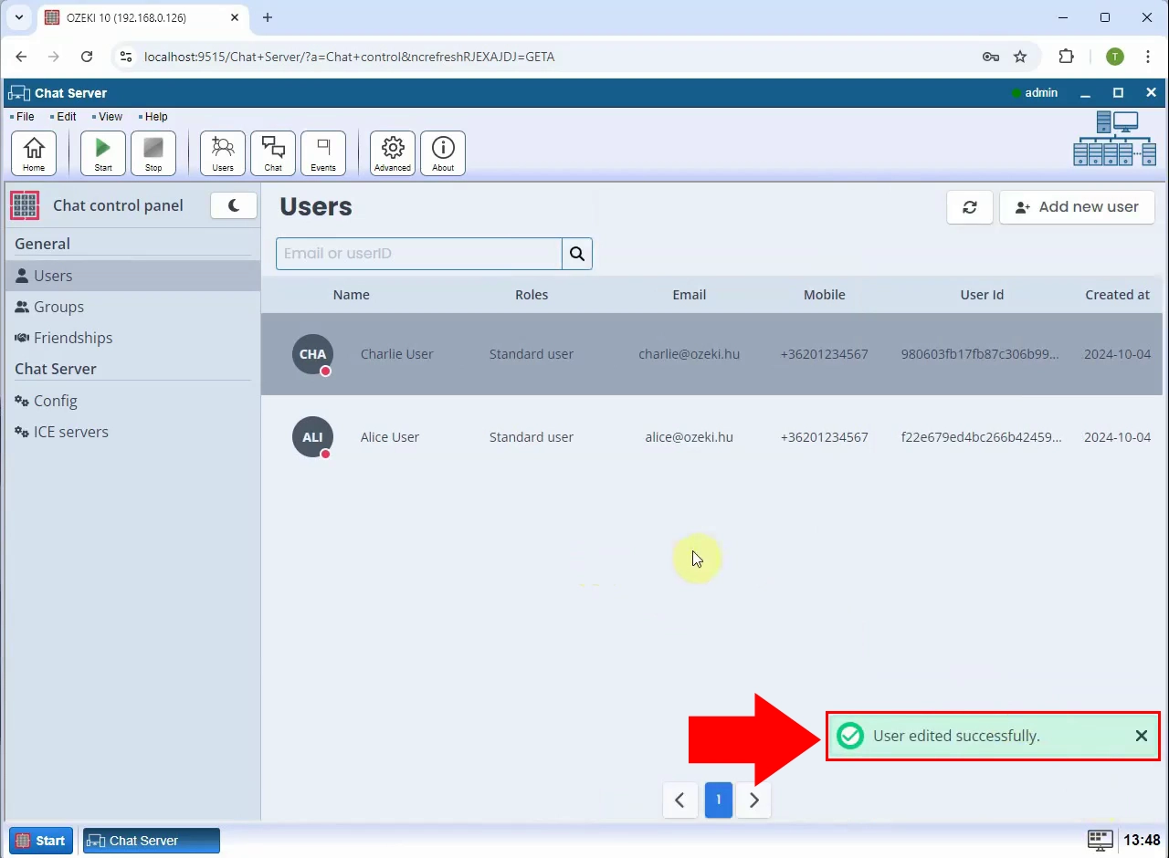Open the Events toolbar icon
The image size is (1169, 858).
tap(323, 152)
